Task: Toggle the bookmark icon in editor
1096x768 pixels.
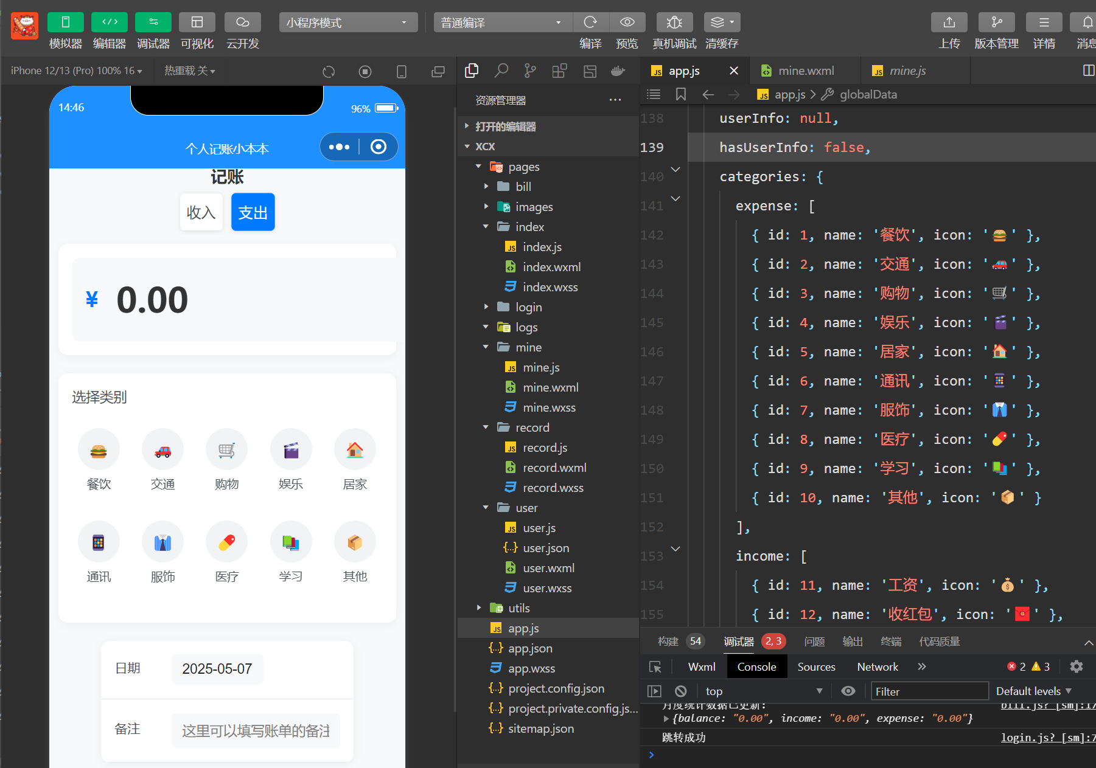Action: [x=681, y=94]
